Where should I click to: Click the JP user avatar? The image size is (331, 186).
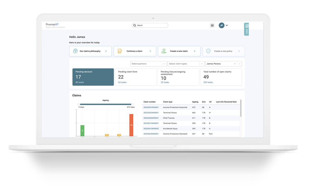coord(222,25)
